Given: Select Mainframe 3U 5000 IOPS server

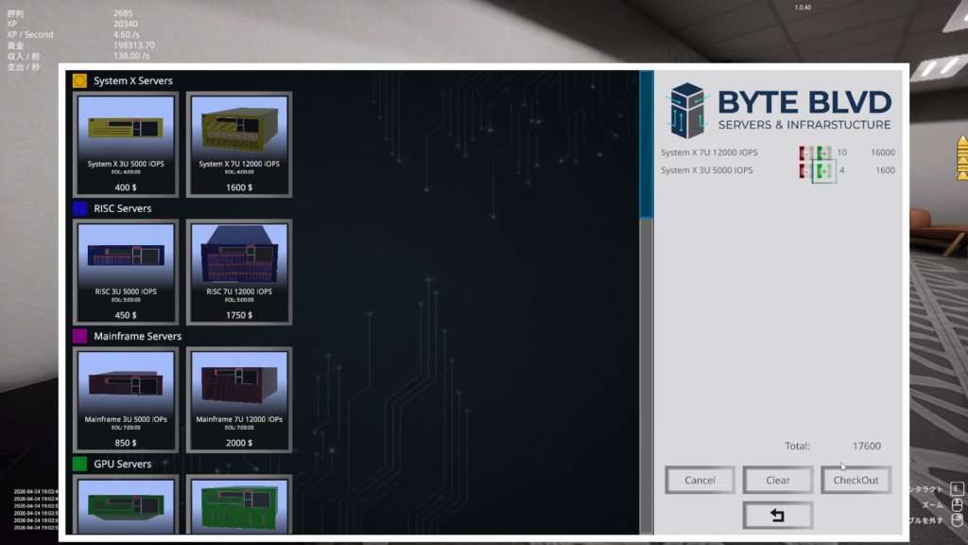Looking at the screenshot, I should 126,398.
